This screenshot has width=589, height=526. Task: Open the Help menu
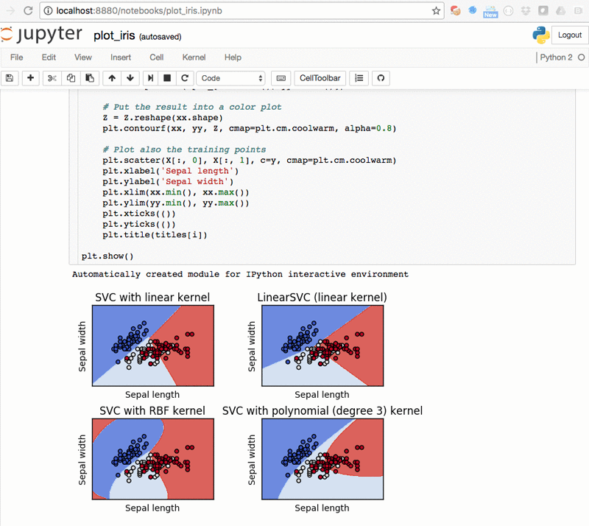pos(233,57)
